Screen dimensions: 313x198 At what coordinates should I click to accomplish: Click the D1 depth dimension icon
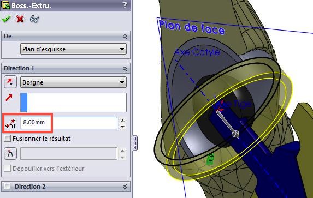[x=10, y=123]
